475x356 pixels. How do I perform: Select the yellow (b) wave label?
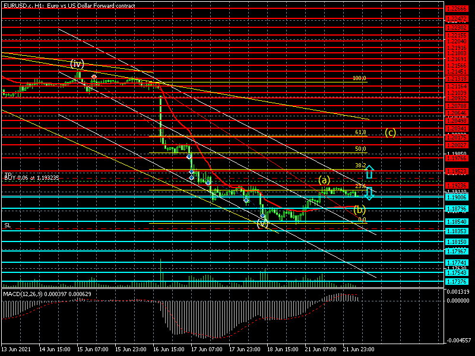pyautogui.click(x=359, y=209)
